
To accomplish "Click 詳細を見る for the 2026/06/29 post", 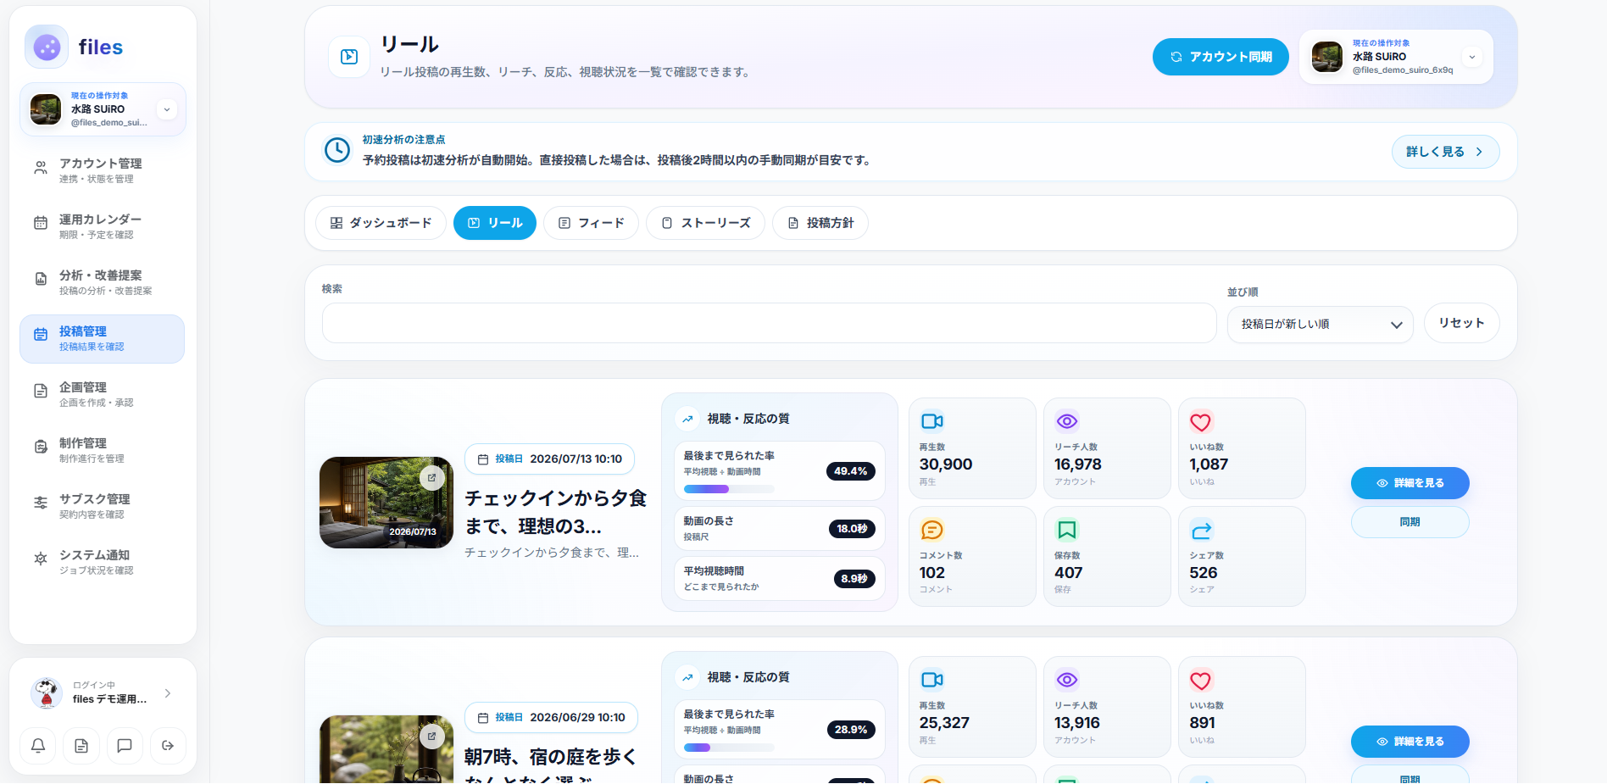I will point(1410,742).
